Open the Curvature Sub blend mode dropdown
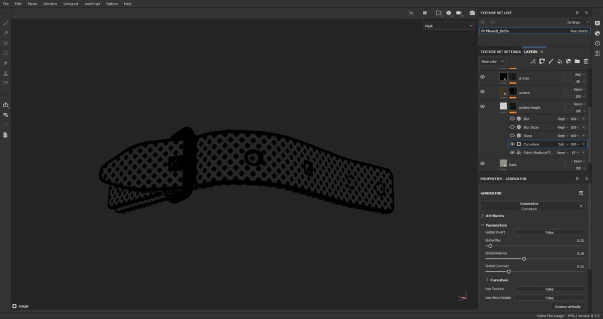The image size is (603, 319). [x=563, y=144]
